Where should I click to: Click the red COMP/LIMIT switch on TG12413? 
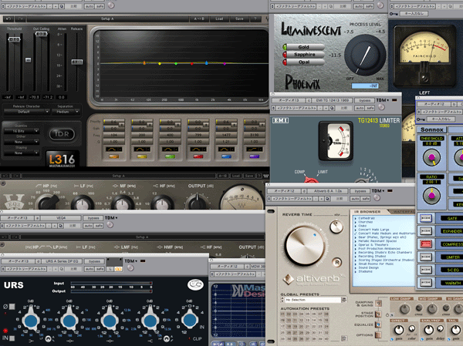point(311,179)
